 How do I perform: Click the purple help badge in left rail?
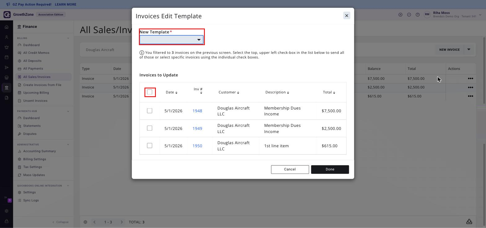(x=10, y=200)
